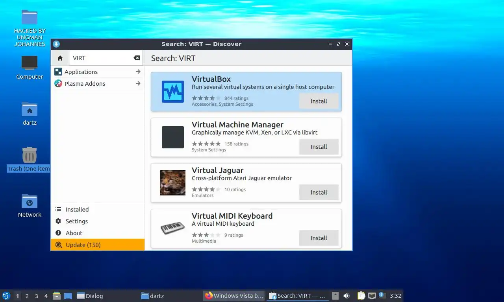Open the Virtual MIDI Keyboard title

(x=232, y=216)
